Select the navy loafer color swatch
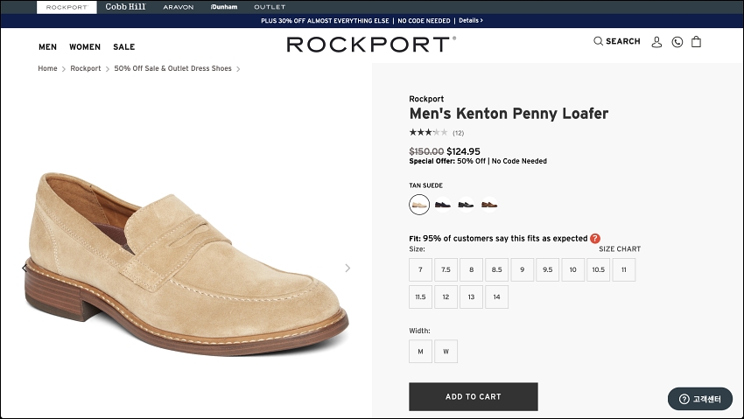The height and width of the screenshot is (419, 744). (x=443, y=205)
